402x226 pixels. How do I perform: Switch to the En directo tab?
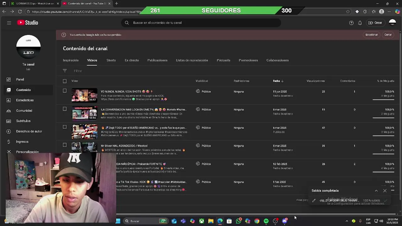point(132,60)
